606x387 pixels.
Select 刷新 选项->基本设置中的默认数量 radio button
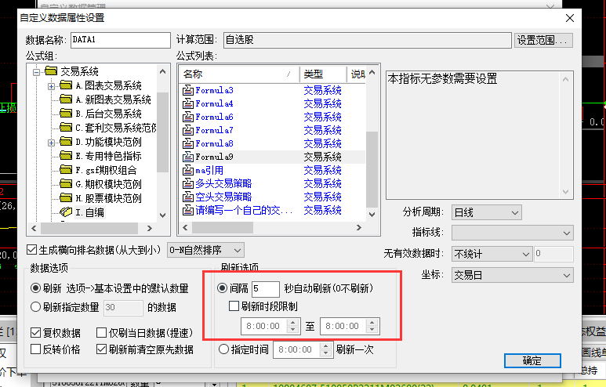pyautogui.click(x=35, y=288)
